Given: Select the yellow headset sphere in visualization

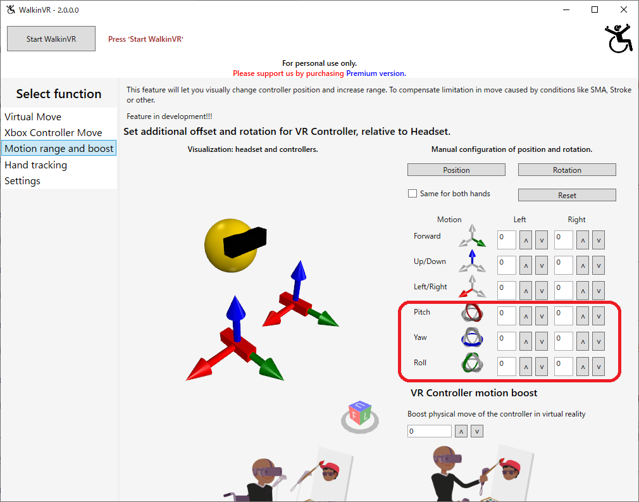Looking at the screenshot, I should click(x=231, y=246).
